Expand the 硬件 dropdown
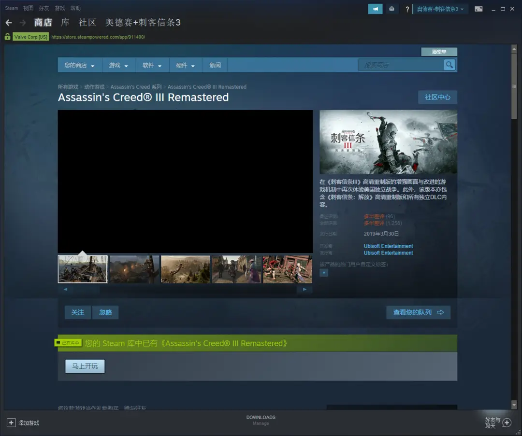 186,65
